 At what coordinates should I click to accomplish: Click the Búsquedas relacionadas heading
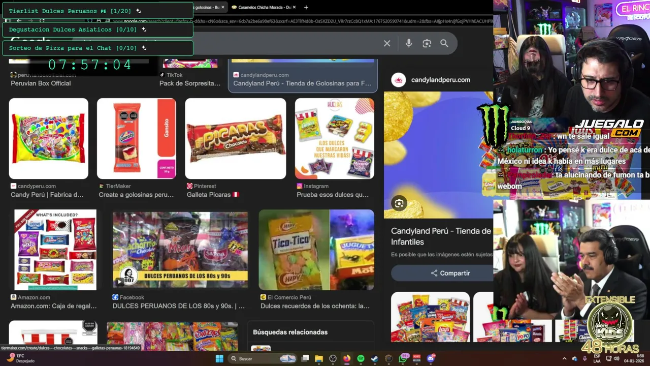290,332
